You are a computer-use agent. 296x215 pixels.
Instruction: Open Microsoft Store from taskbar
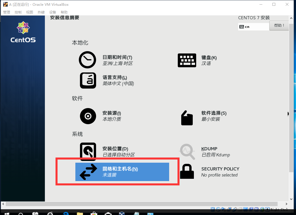coord(94,214)
